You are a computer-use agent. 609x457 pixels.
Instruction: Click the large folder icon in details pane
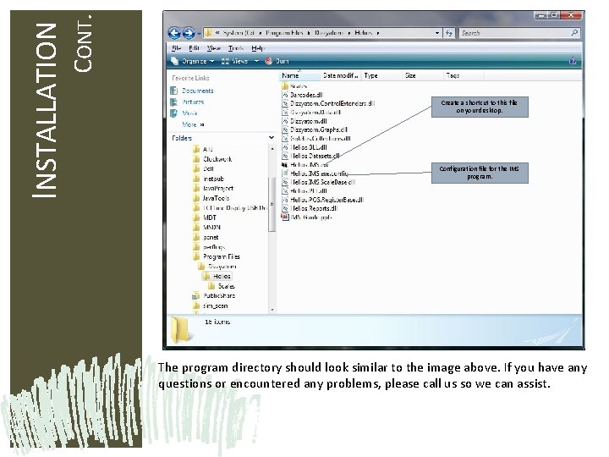point(179,329)
